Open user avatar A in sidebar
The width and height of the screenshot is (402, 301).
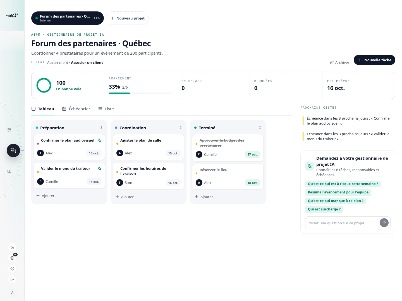(x=12, y=293)
